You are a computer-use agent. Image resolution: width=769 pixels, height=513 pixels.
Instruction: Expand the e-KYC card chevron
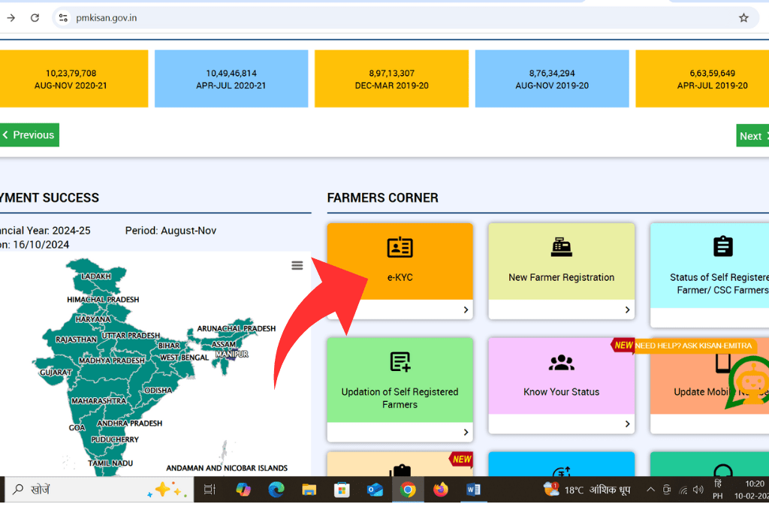pos(466,310)
